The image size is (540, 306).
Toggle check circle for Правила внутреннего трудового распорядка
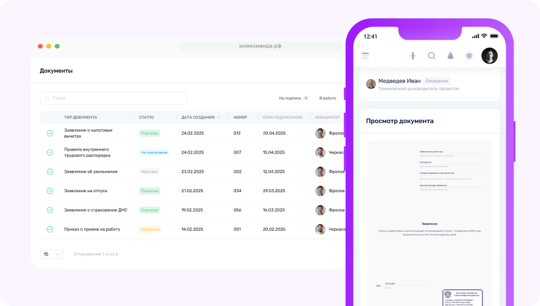pos(50,152)
